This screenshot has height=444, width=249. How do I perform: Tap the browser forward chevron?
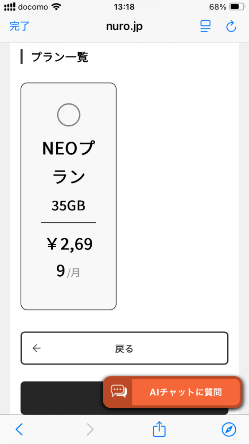[x=90, y=429]
